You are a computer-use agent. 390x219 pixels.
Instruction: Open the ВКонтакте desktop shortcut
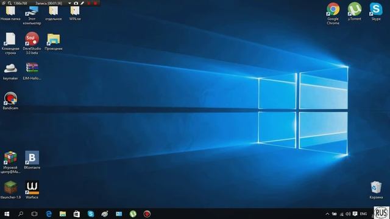tap(32, 160)
